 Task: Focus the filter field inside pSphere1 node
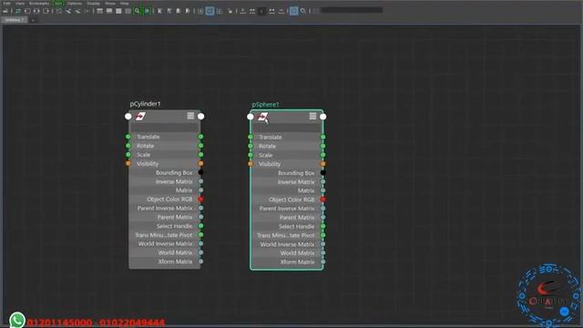pos(287,128)
